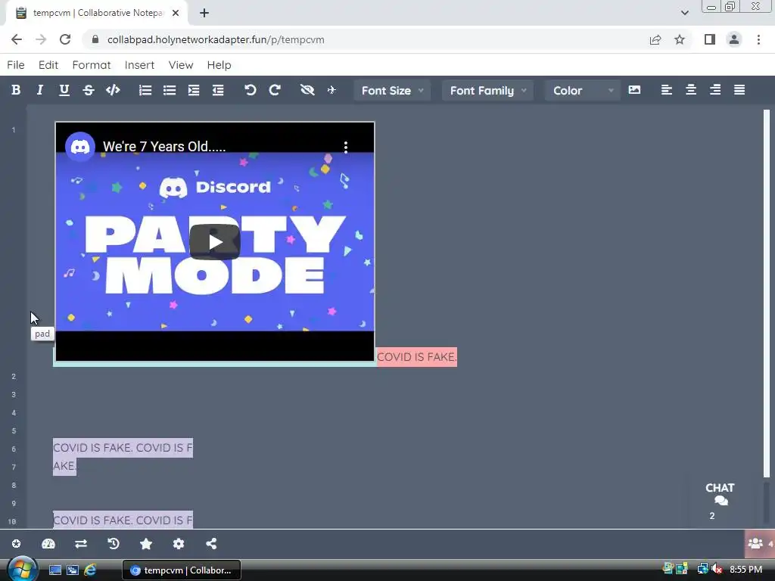Open the Font Family dropdown
The height and width of the screenshot is (581, 775).
point(487,91)
